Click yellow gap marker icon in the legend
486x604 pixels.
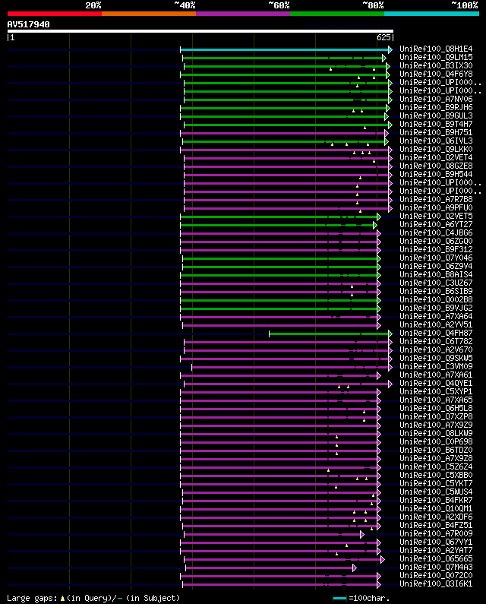tap(62, 598)
